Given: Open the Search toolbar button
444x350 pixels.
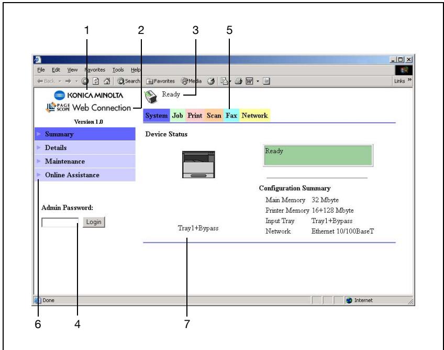Looking at the screenshot, I should [x=129, y=81].
